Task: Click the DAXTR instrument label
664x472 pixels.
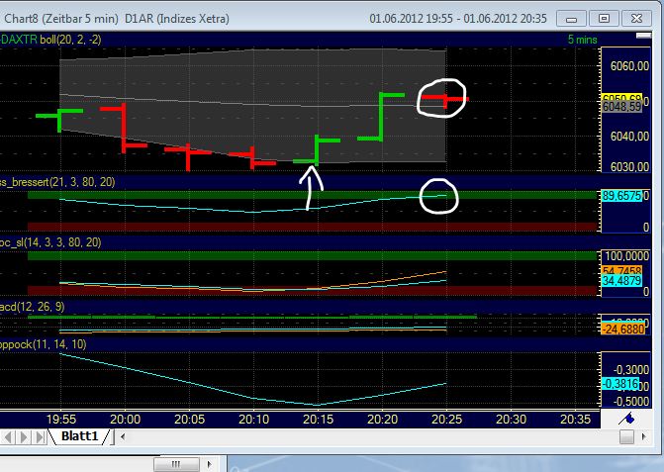Action: [19, 40]
